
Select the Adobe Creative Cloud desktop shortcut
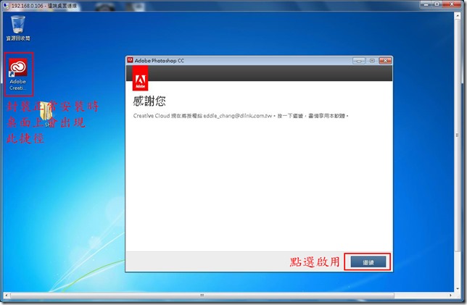[x=18, y=75]
